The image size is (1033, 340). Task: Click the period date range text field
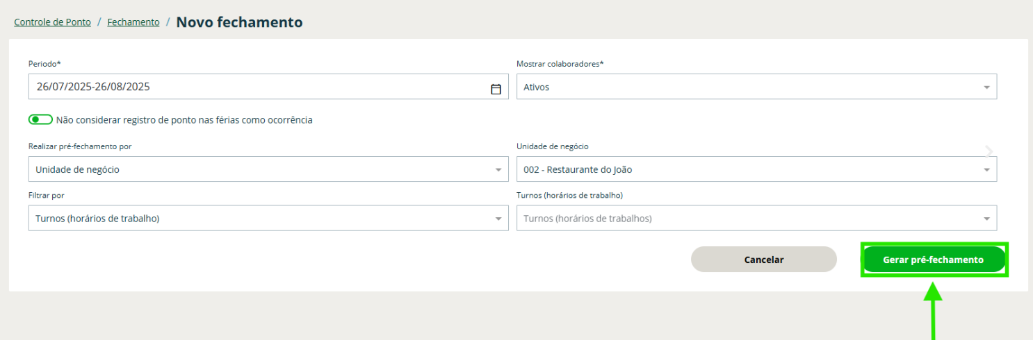[x=257, y=87]
